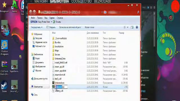Click the Explorer back navigation arrow
The height and width of the screenshot is (101, 180).
31,12
